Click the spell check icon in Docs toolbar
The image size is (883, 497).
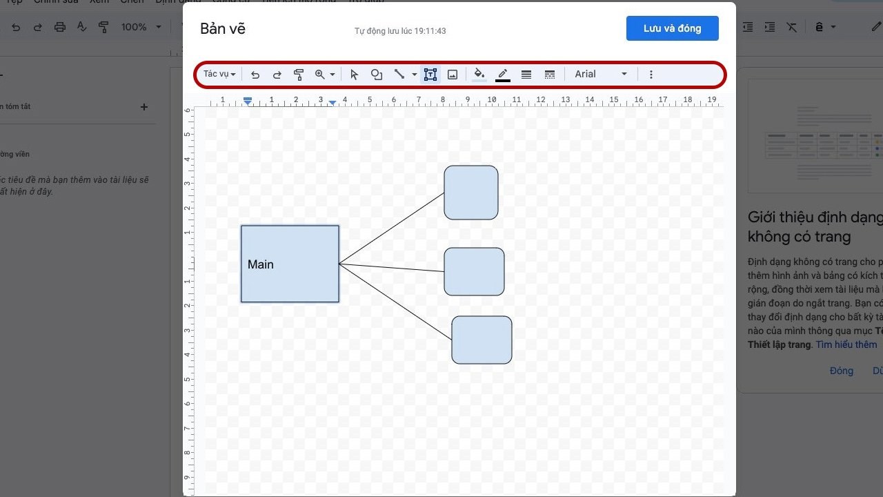pos(82,27)
